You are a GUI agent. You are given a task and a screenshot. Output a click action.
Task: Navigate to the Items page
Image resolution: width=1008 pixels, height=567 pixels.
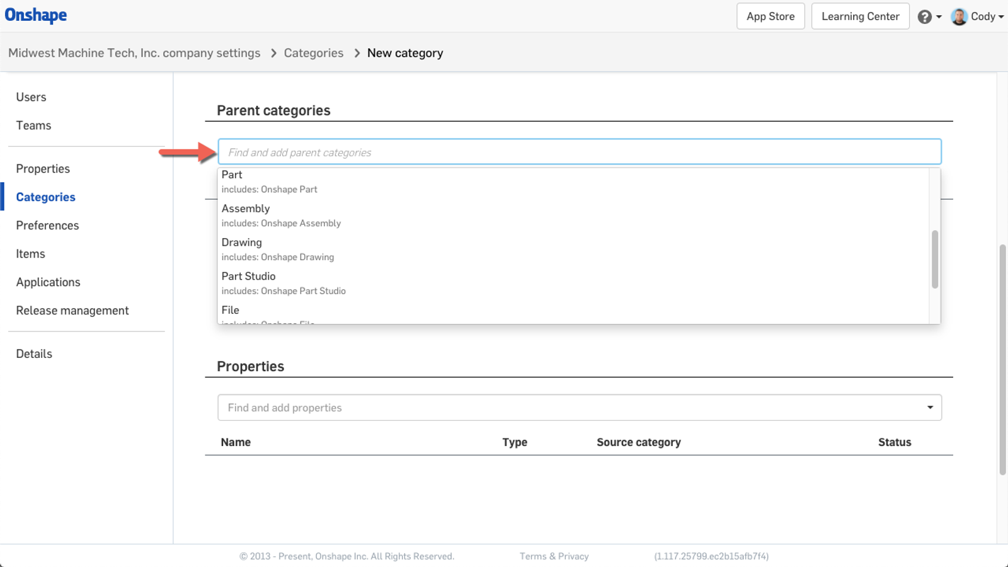tap(30, 253)
